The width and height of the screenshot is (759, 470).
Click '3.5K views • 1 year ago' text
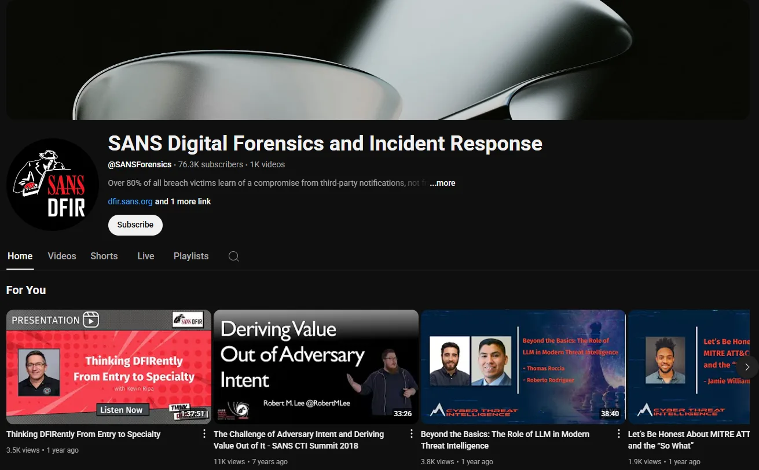(42, 450)
